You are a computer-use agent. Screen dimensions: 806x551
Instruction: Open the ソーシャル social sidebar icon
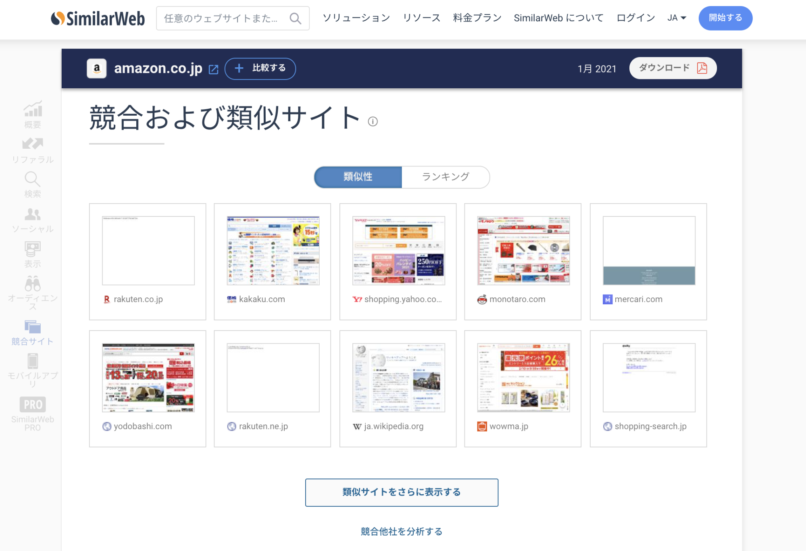click(33, 214)
